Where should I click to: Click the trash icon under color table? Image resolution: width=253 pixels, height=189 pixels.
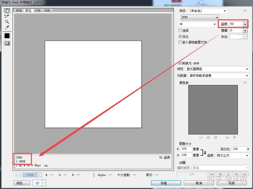tap(235, 137)
